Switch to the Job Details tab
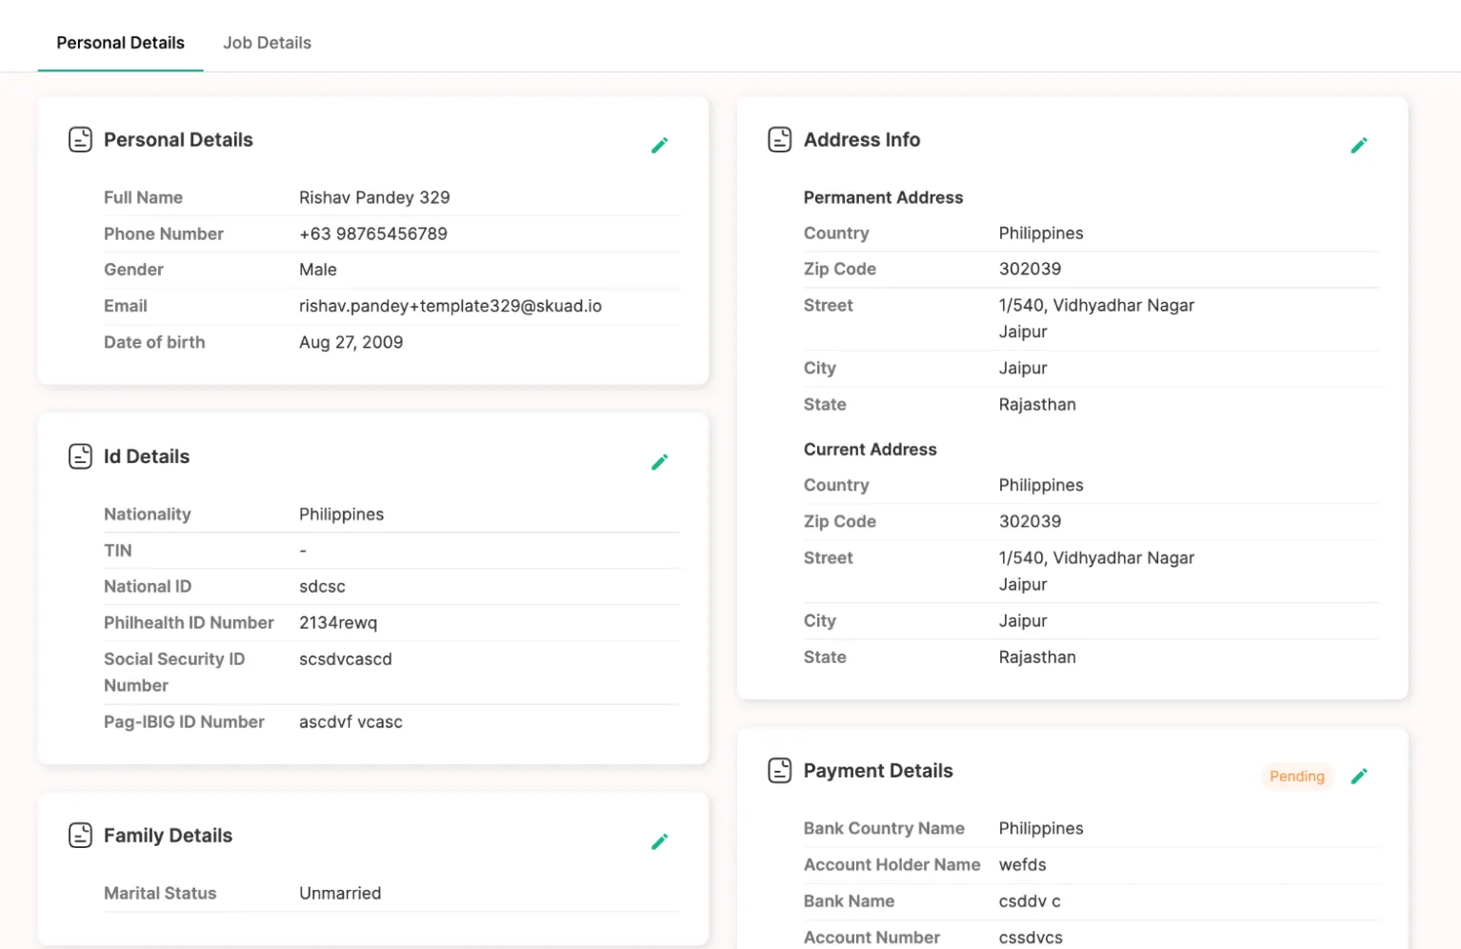 point(267,43)
